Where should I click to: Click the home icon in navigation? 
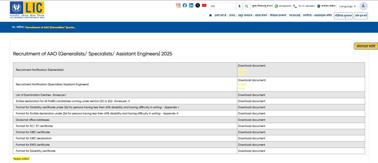(210, 16)
